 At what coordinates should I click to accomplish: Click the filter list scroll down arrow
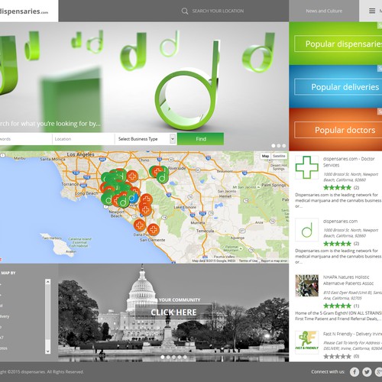coord(48,351)
